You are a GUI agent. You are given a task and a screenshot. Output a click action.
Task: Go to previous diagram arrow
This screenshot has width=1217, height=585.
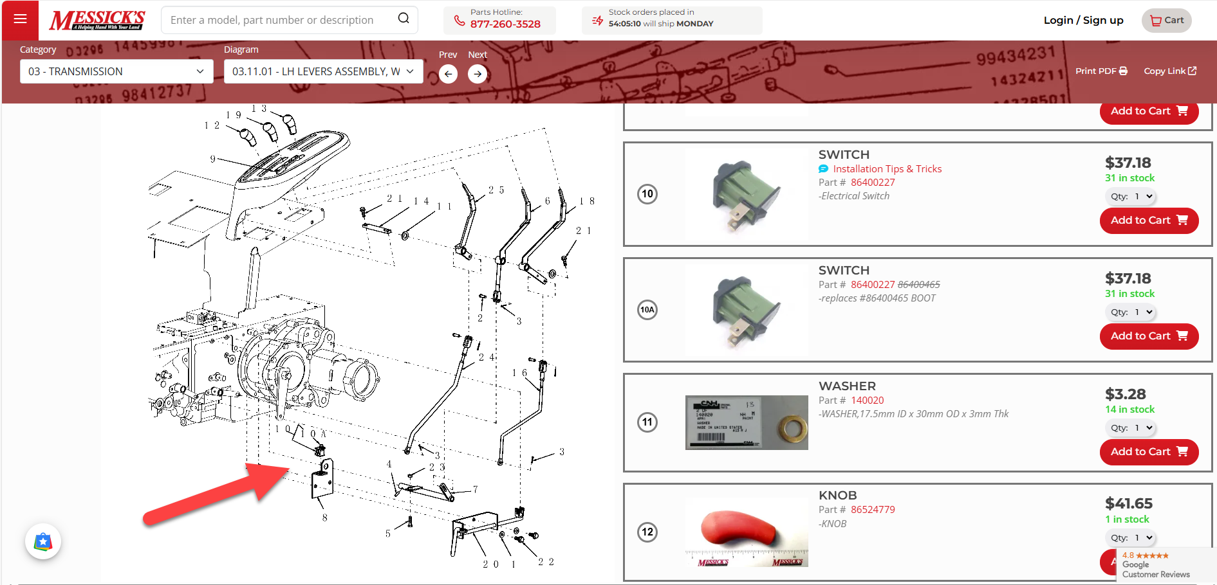coord(448,74)
